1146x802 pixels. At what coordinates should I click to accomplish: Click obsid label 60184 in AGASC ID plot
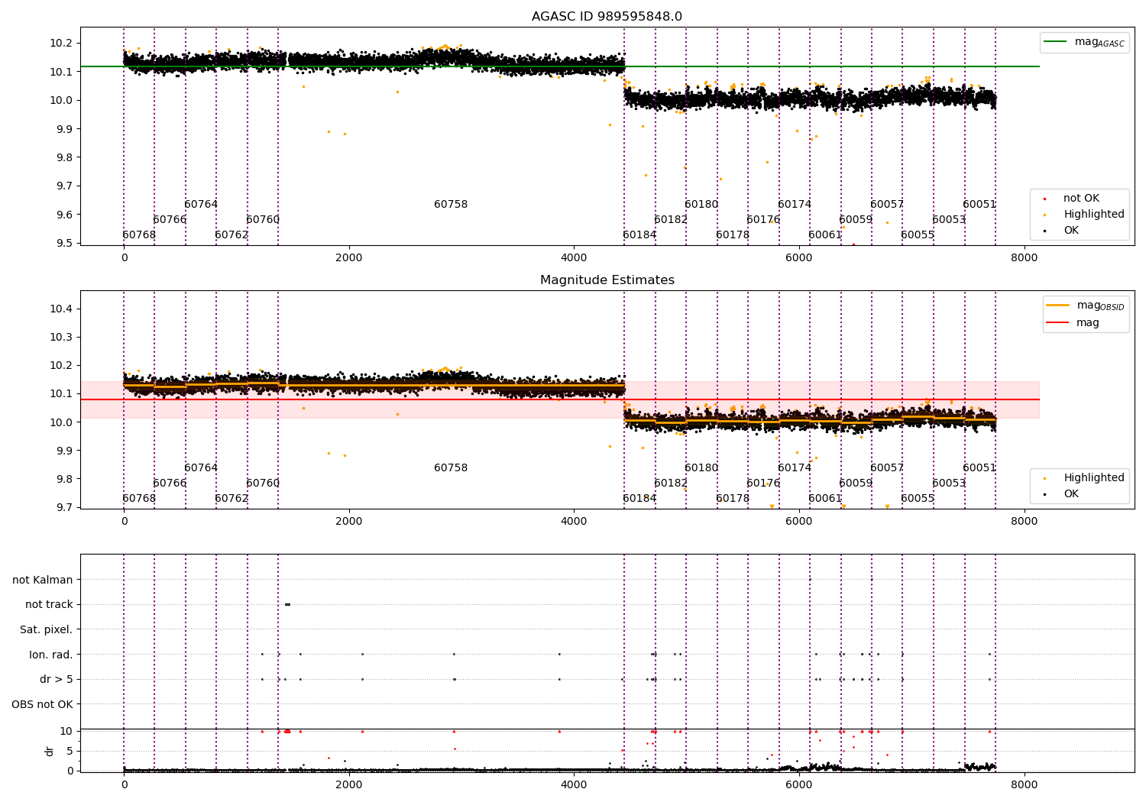[x=639, y=235]
